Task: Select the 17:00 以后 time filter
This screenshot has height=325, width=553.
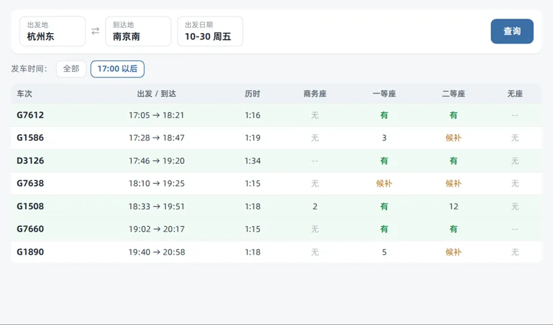Action: point(118,69)
